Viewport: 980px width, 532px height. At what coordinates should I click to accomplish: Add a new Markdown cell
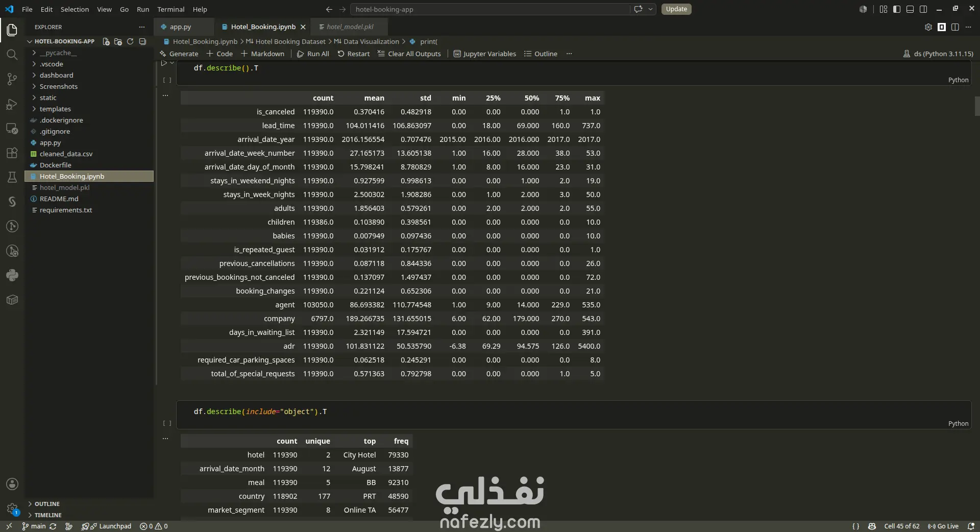point(262,54)
